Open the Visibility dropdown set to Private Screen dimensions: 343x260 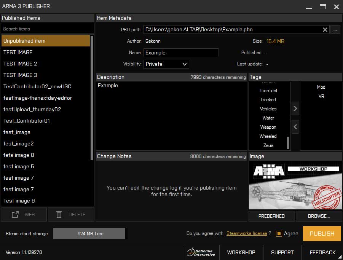[x=166, y=64]
